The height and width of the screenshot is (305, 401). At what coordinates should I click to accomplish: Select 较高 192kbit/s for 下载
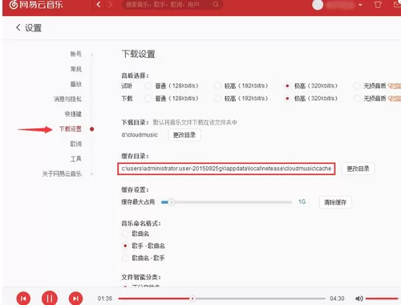pyautogui.click(x=217, y=99)
